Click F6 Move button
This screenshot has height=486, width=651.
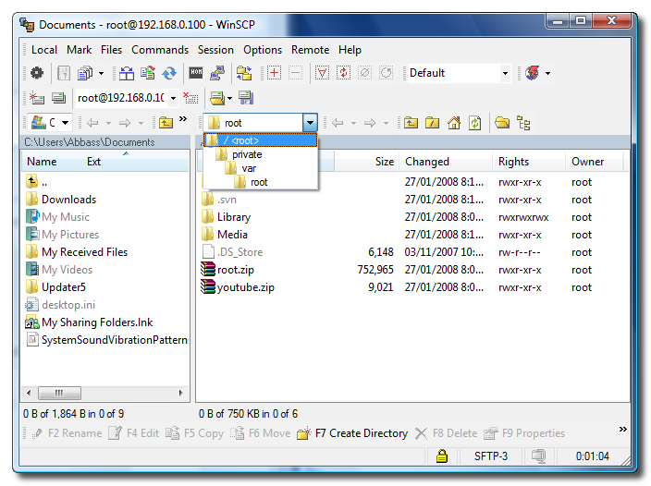coord(261,433)
